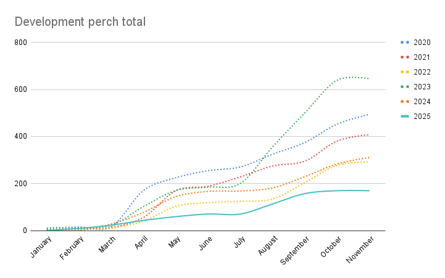Click the chart title 'Development perch total'
445x278 pixels.
click(x=80, y=22)
